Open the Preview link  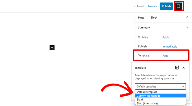point(152,7)
